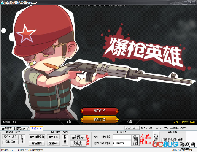Click the cooldown field showing 0.100000
Screen dimensions: 197x152
coord(122,143)
